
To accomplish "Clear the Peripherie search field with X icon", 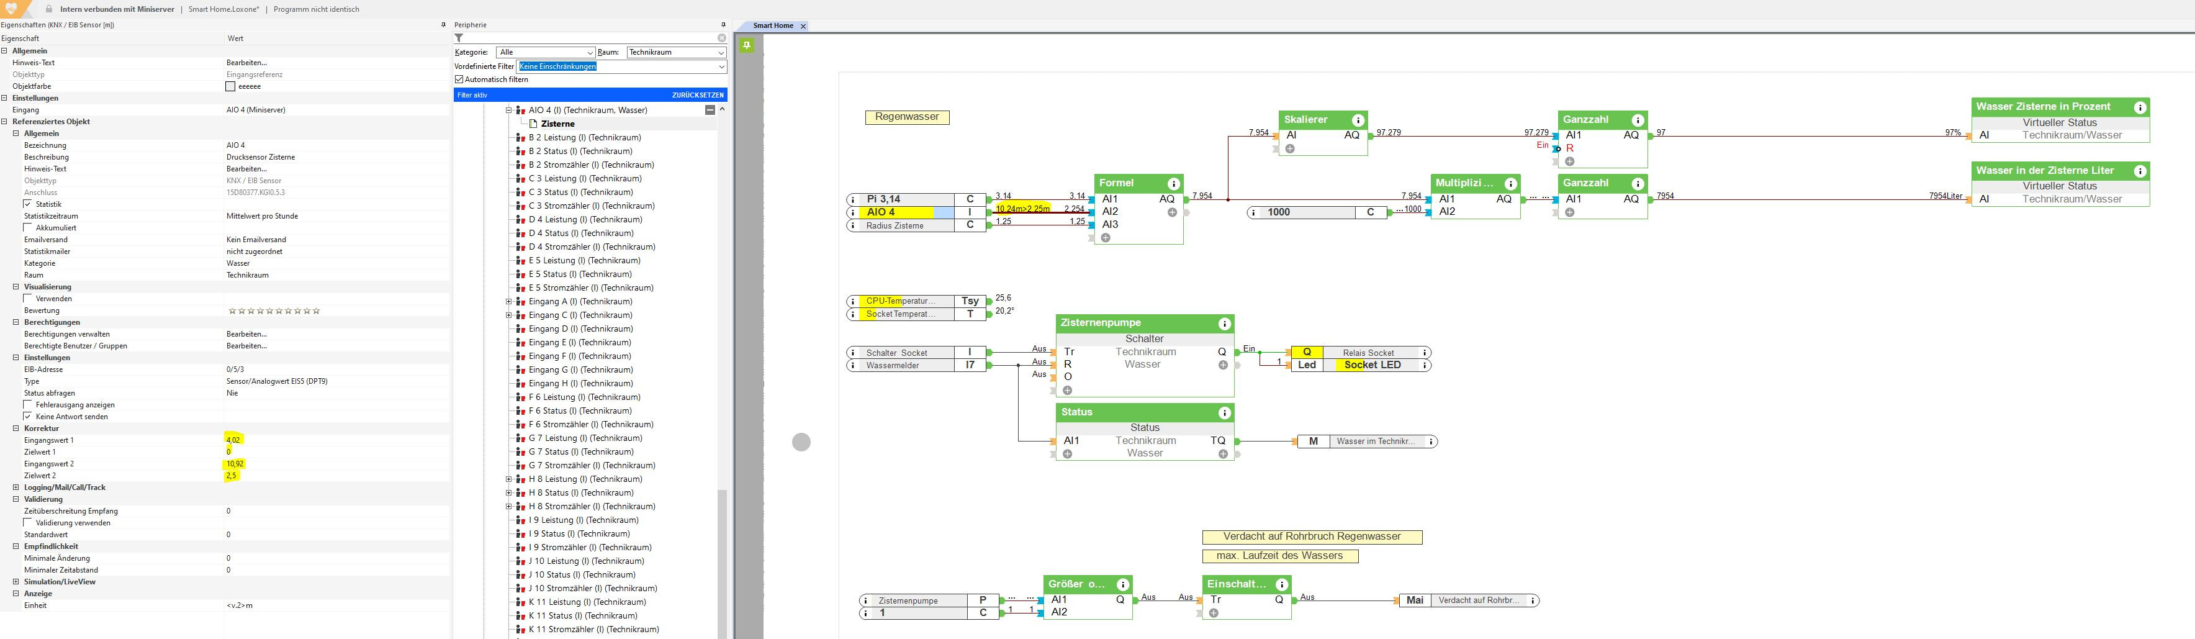I will coord(721,39).
